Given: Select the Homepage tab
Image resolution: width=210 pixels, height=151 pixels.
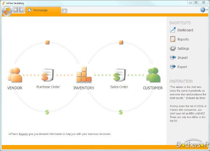Looking at the screenshot, I should click(43, 10).
